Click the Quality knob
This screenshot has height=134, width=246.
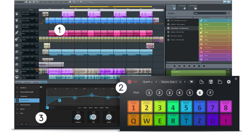click(109, 117)
